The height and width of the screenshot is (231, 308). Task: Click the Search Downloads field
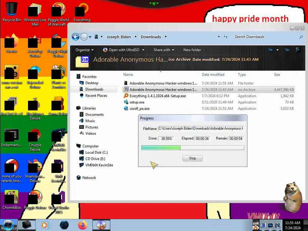pyautogui.click(x=265, y=37)
